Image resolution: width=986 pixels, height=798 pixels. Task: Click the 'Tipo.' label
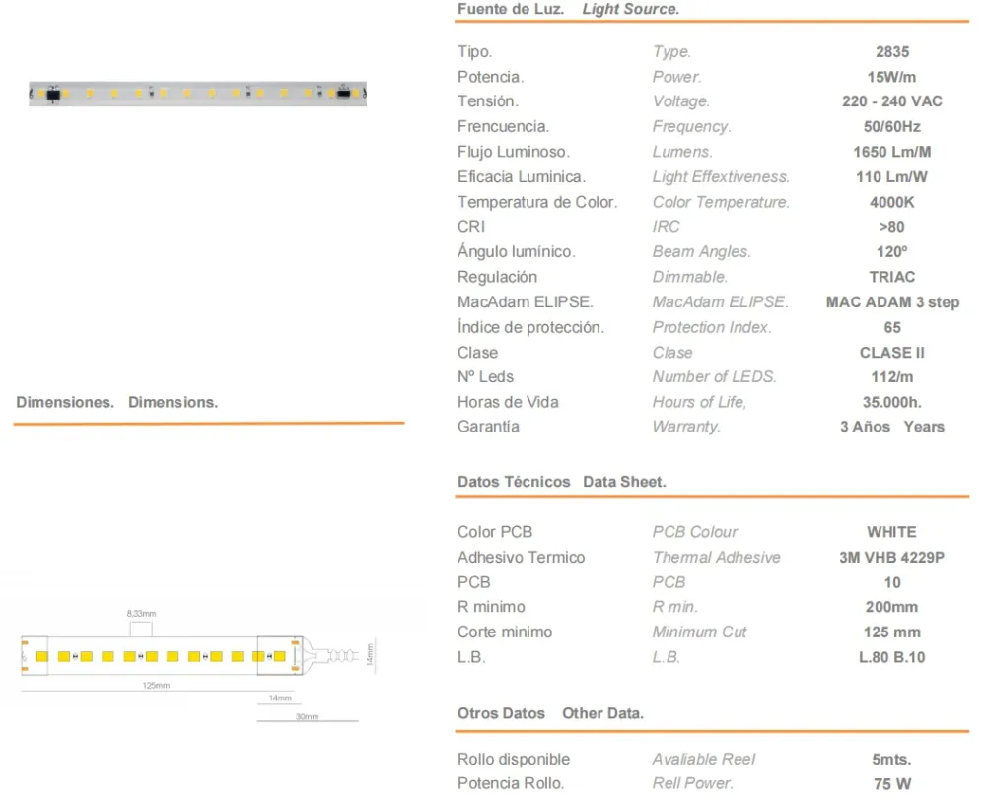[475, 51]
